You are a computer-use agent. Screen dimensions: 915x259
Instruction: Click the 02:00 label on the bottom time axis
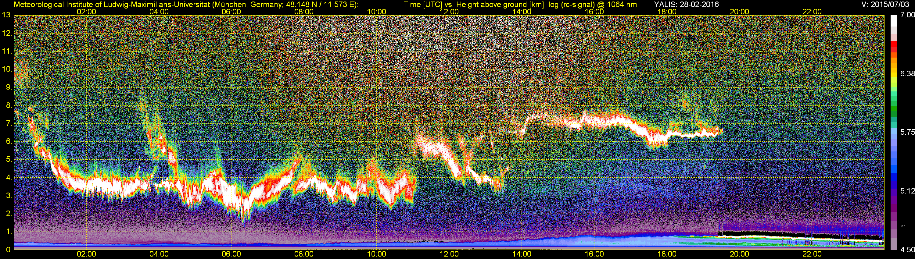(86, 254)
